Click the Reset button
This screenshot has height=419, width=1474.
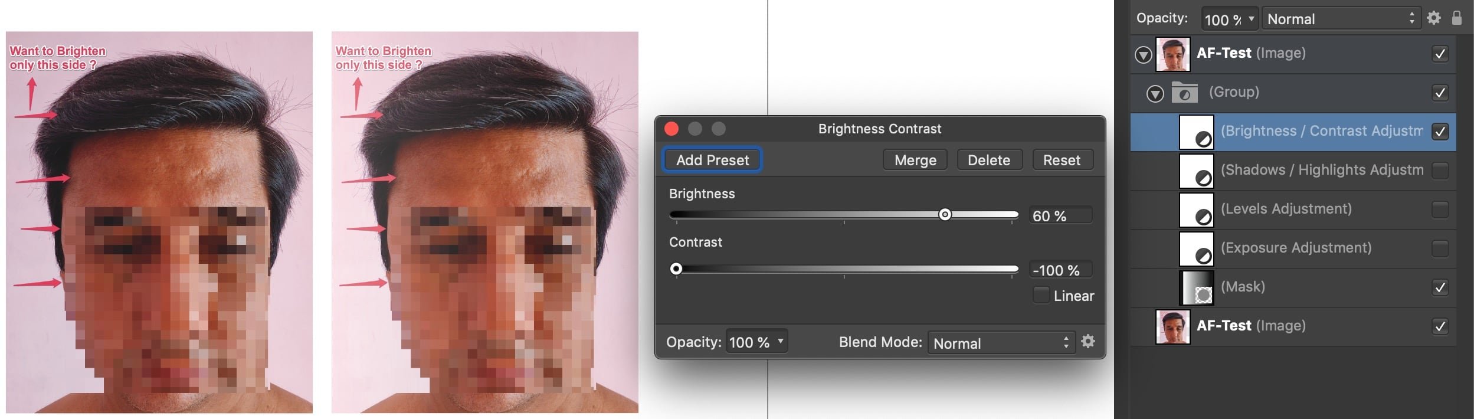click(1062, 160)
